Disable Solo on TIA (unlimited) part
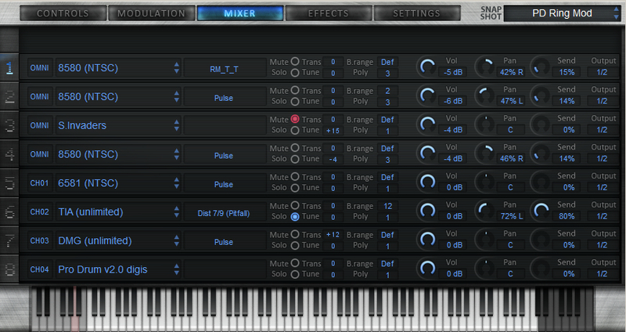Screen dimensions: 626x332 (x=295, y=217)
